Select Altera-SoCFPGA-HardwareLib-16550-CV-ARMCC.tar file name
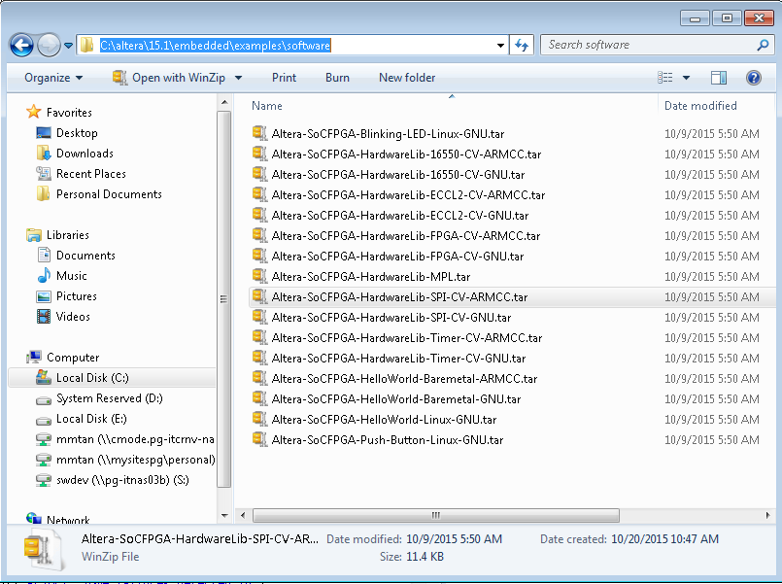The width and height of the screenshot is (782, 584). coord(406,155)
